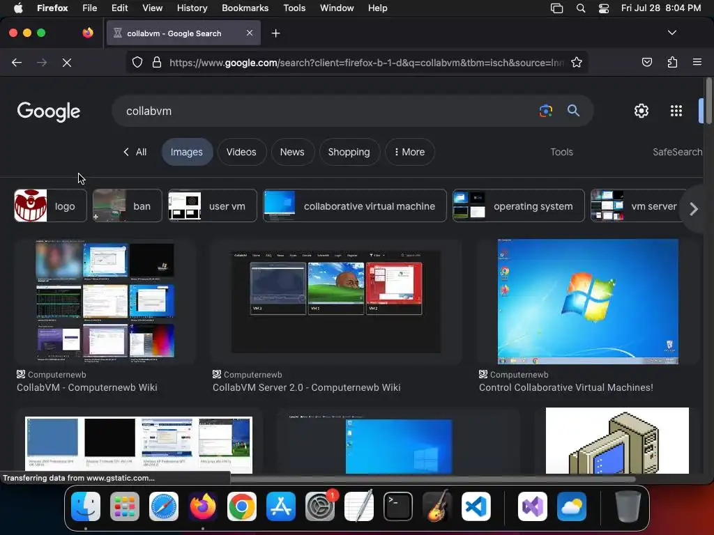Open System Settings in the Dock
This screenshot has height=535, width=714.
pyautogui.click(x=319, y=506)
